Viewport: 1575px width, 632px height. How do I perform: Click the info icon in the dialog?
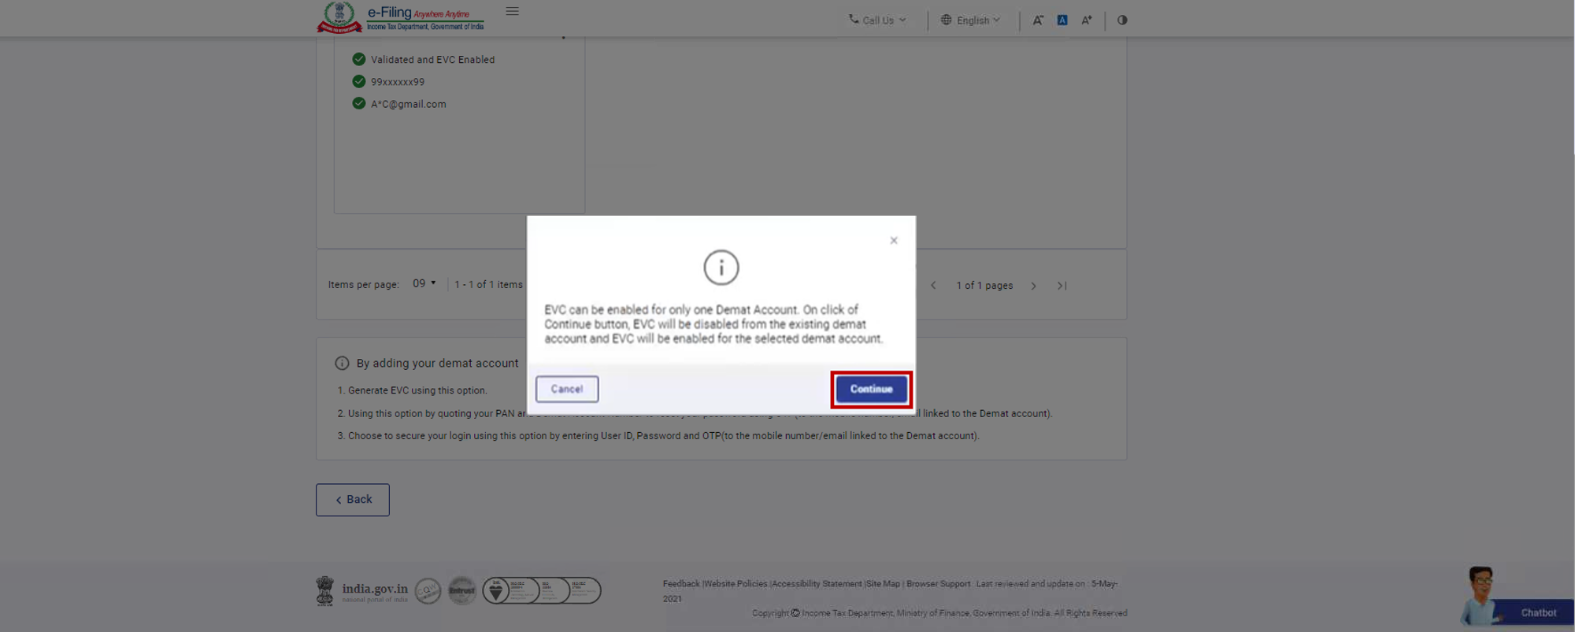(721, 268)
